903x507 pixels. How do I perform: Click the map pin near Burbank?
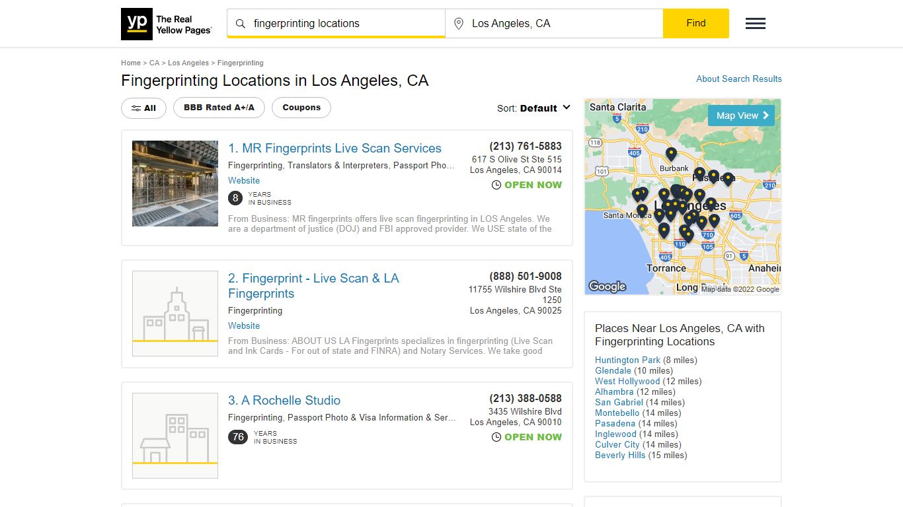[671, 154]
